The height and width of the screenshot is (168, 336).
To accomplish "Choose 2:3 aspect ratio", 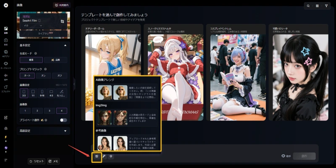I will [x=24, y=93].
